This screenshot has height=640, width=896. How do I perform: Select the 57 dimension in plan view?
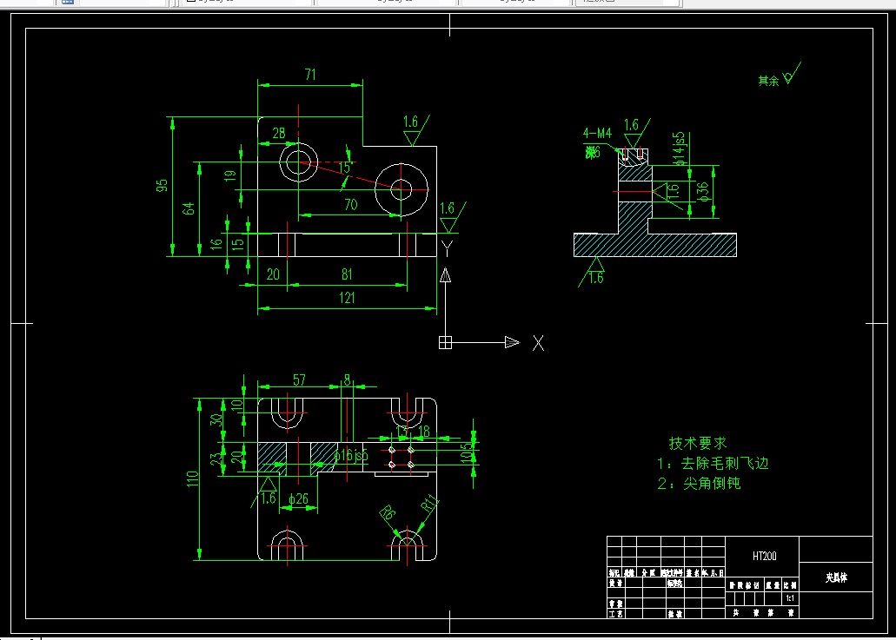pyautogui.click(x=300, y=379)
